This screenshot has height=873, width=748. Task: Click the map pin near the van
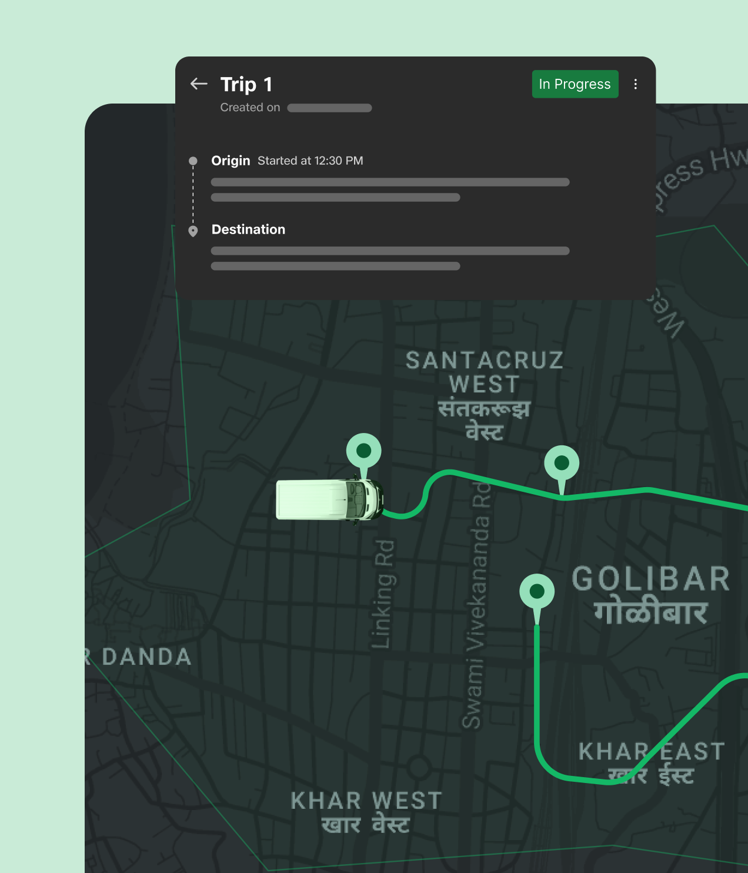[x=363, y=451]
